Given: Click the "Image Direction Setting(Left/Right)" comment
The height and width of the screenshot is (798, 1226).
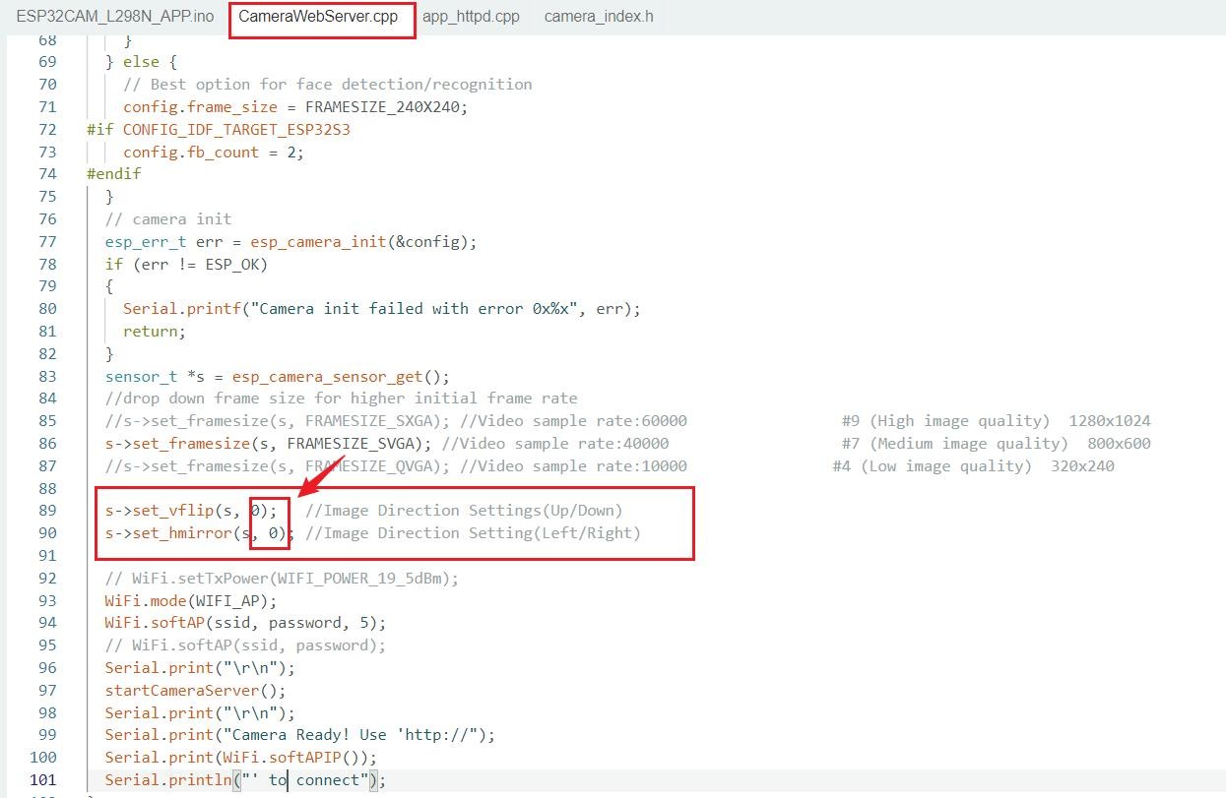Looking at the screenshot, I should (x=473, y=533).
